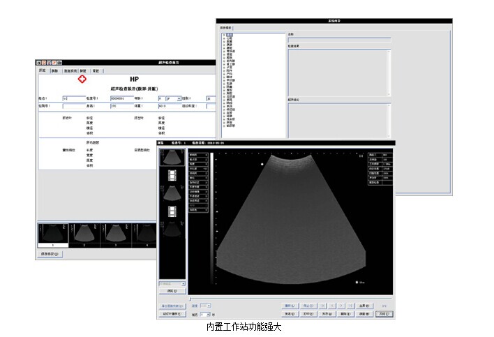The image size is (494, 337).
Task: Step to previous frame arrow button
Action: [331, 306]
